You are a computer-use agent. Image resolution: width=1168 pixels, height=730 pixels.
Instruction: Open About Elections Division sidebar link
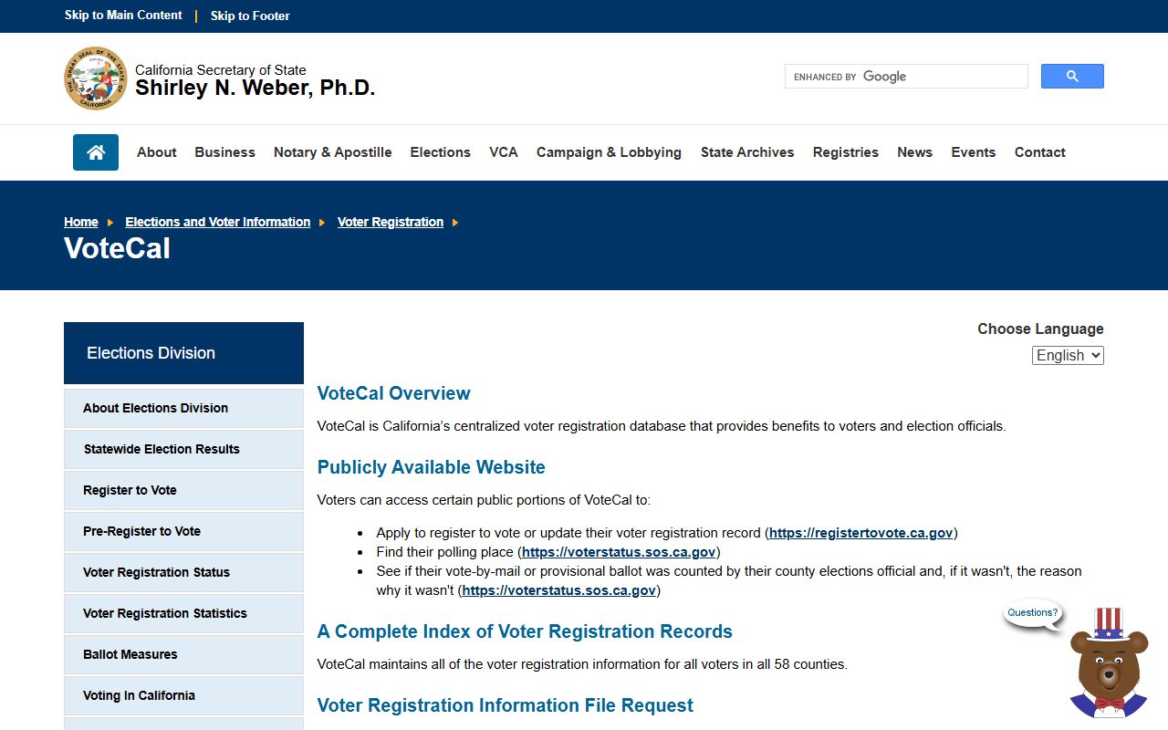(183, 408)
